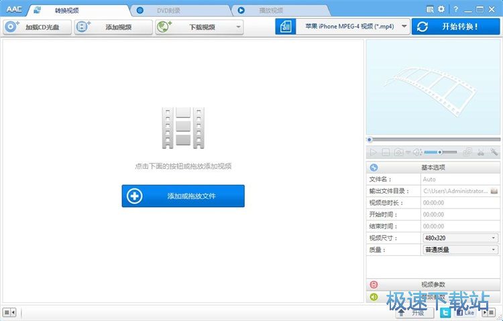Click the red video parameters icon
The width and height of the screenshot is (503, 321).
click(374, 284)
